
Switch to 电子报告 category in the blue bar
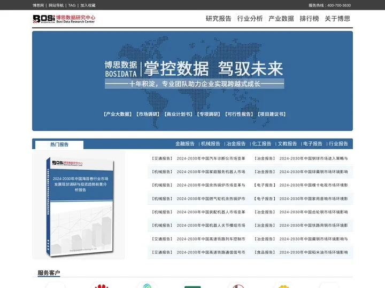point(313,144)
